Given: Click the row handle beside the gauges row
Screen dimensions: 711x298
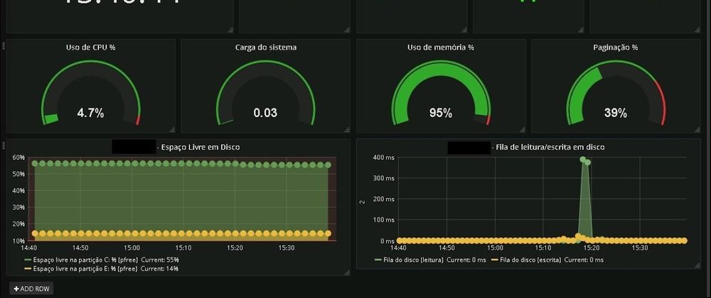Looking at the screenshot, I should pos(4,44).
